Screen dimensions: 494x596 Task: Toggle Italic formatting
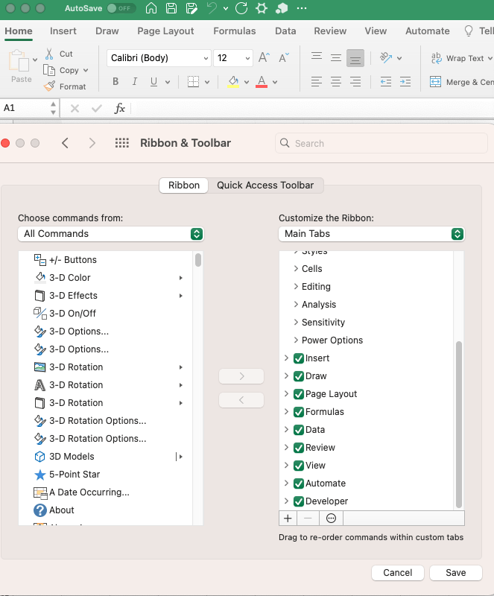coord(135,81)
